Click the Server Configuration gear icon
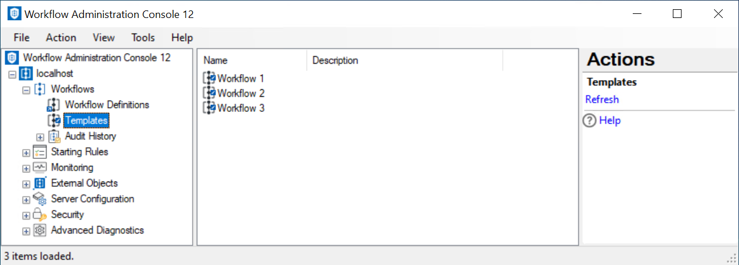The height and width of the screenshot is (265, 739). coord(40,199)
